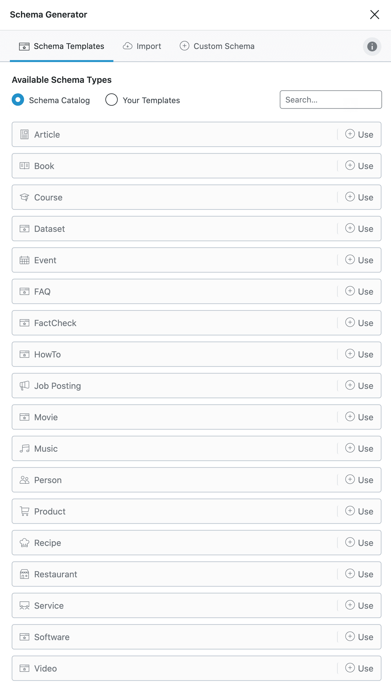Click the Job Posting megaphone icon

click(x=24, y=386)
